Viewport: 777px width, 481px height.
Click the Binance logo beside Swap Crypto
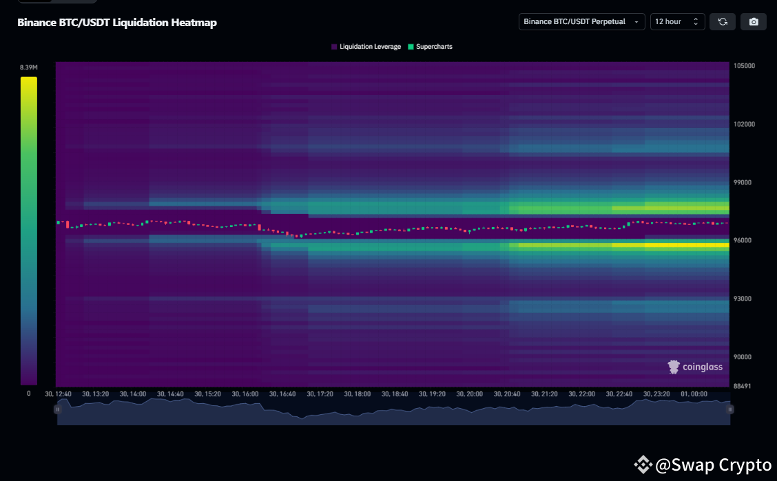pyautogui.click(x=643, y=465)
